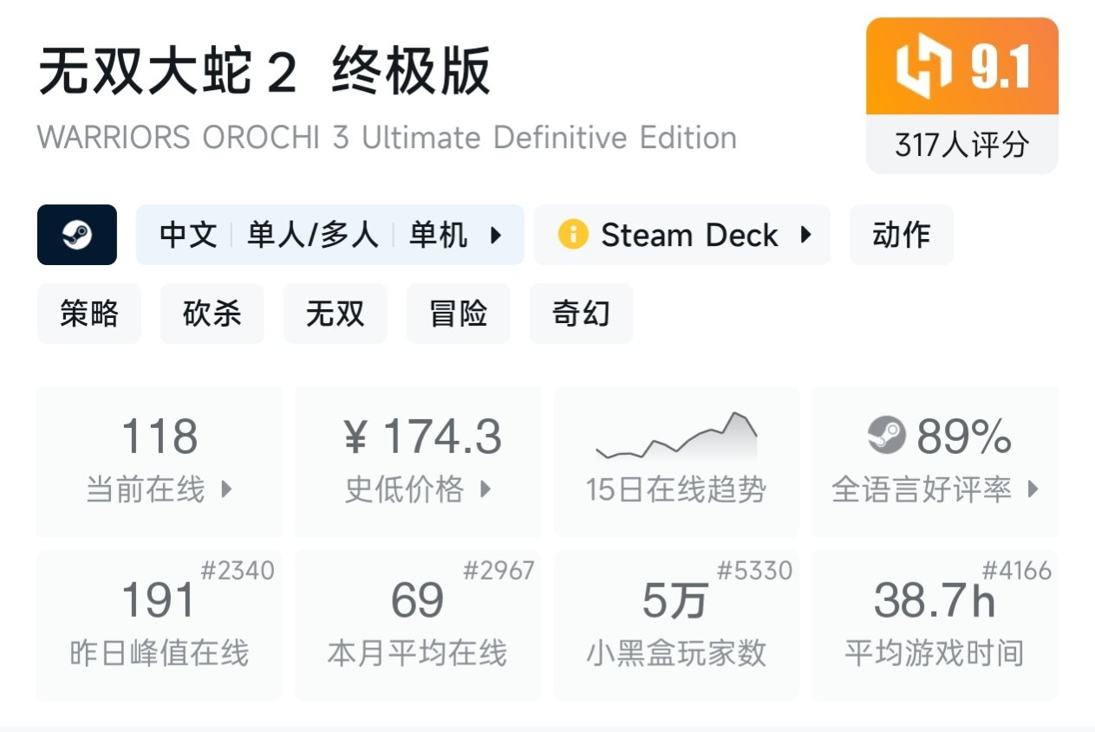The width and height of the screenshot is (1095, 732).
Task: Select the 策略 tag
Action: (x=89, y=313)
